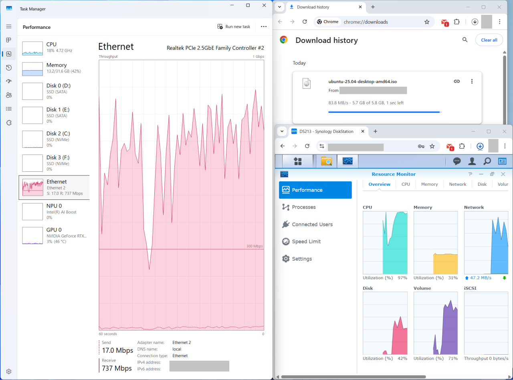513x380 pixels.
Task: Reload the chrome://downloads page
Action: [x=305, y=22]
